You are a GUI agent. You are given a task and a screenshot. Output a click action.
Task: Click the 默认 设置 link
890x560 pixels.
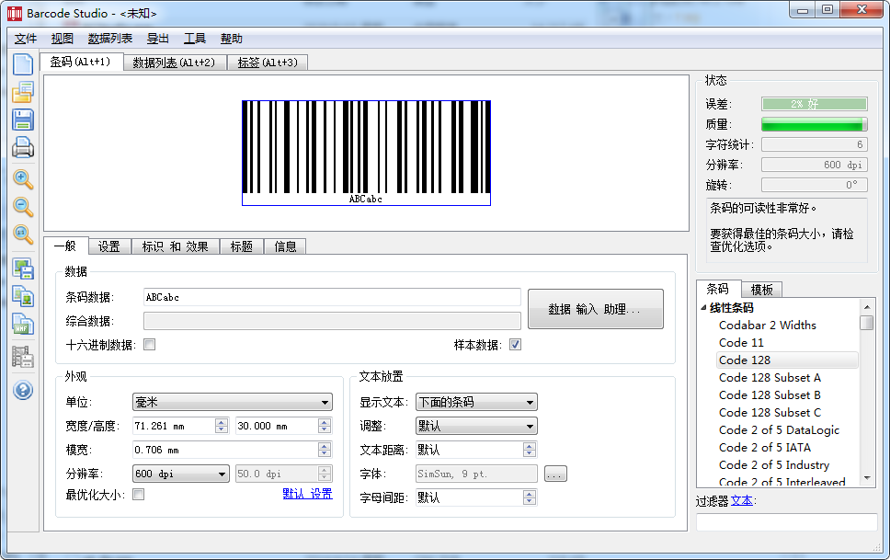point(308,494)
